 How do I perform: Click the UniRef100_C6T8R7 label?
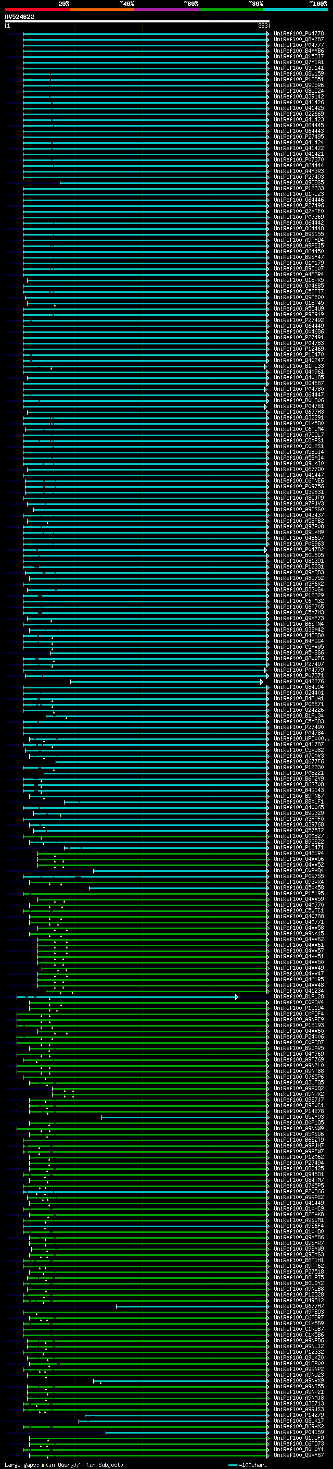(298, 1318)
